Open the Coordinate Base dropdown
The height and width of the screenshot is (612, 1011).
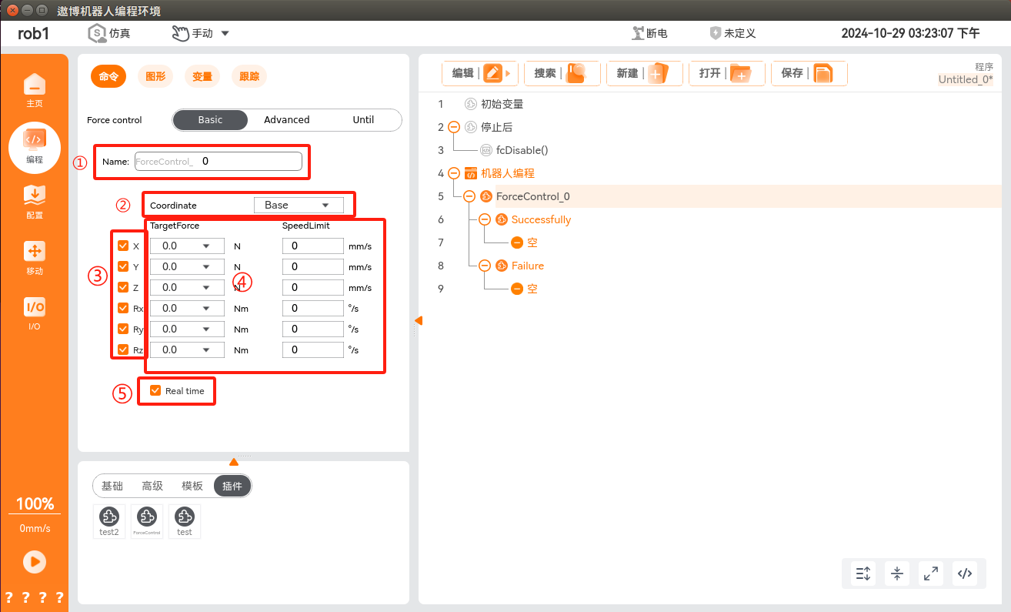[299, 205]
